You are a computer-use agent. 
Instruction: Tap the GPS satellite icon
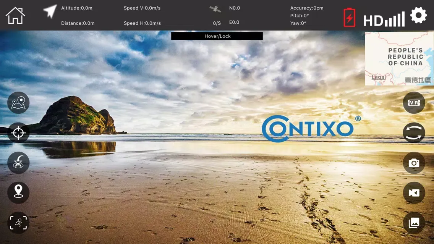[215, 9]
